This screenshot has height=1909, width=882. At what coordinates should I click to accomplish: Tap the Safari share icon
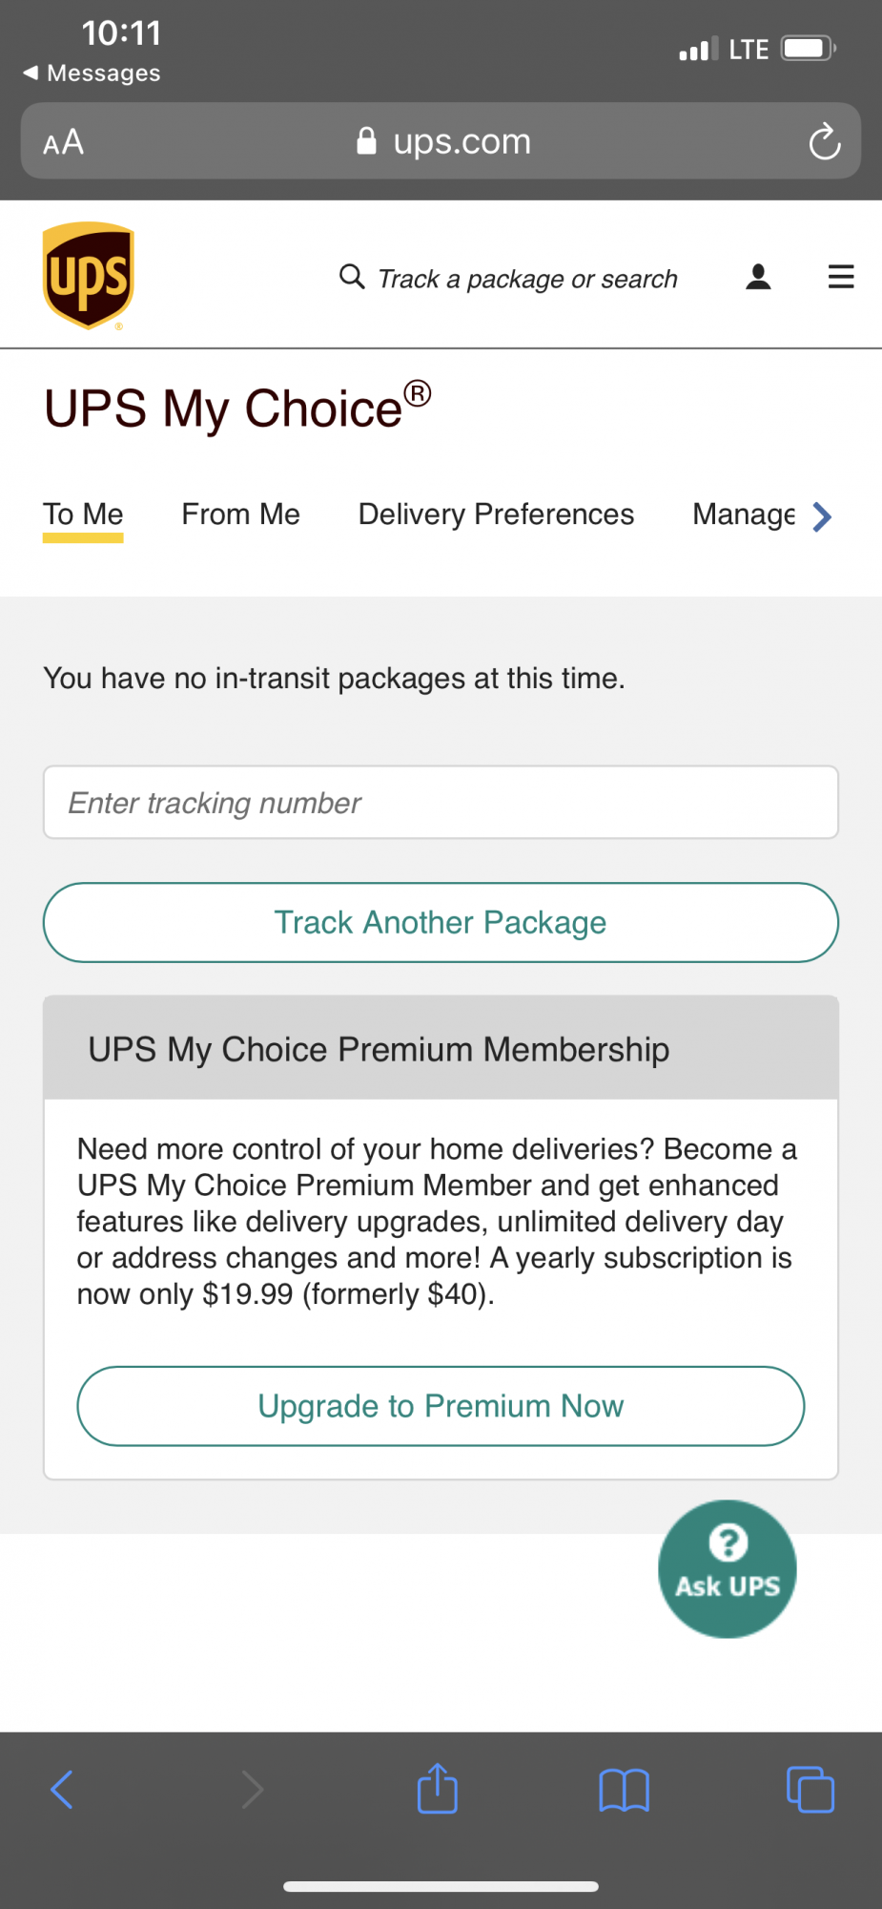click(438, 1789)
